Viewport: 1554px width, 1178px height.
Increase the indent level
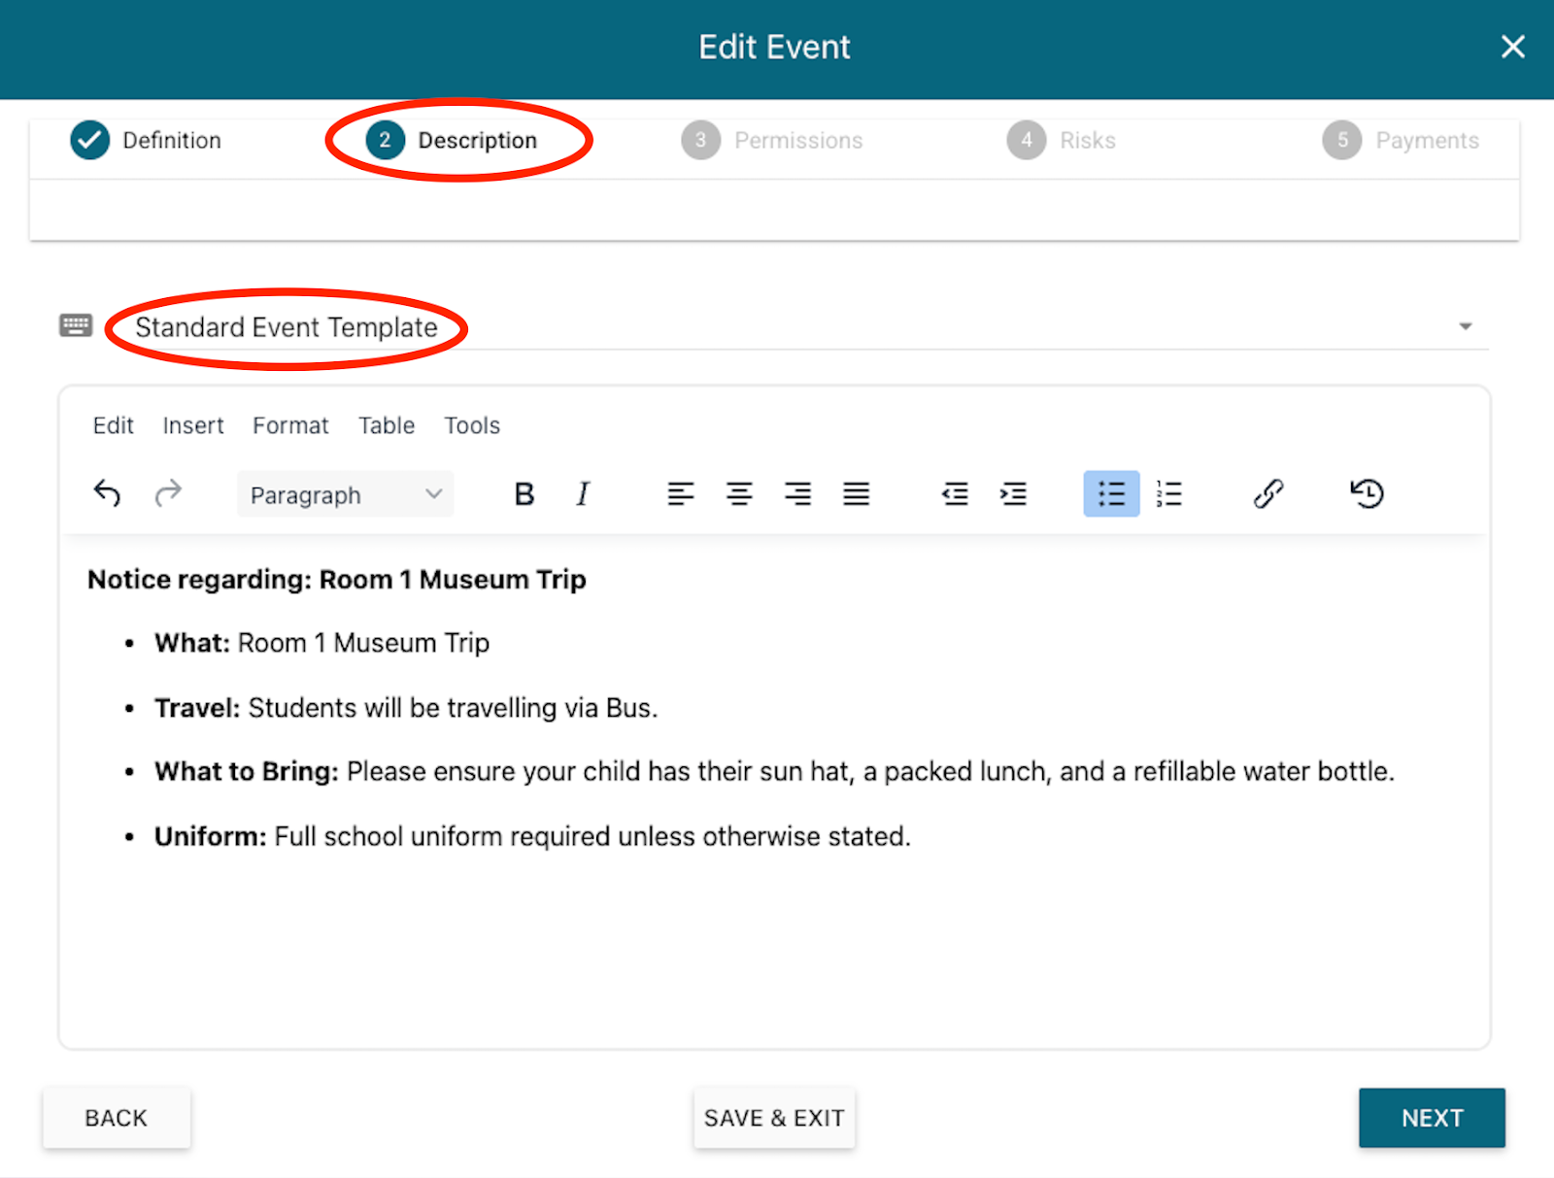[1013, 494]
